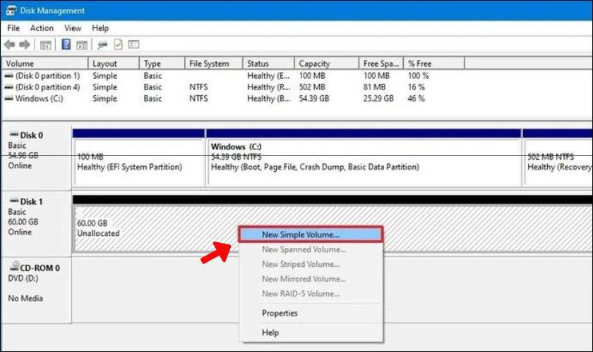593x352 pixels.
Task: Choose New Simple Volume from context menu
Action: pyautogui.click(x=311, y=234)
